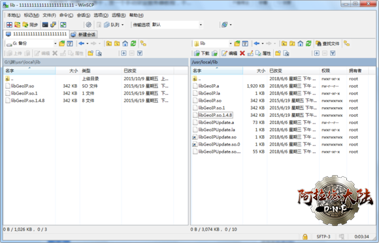379x243 pixels.
Task: Open remote panel back history dropdown arrow
Action: coord(263,44)
